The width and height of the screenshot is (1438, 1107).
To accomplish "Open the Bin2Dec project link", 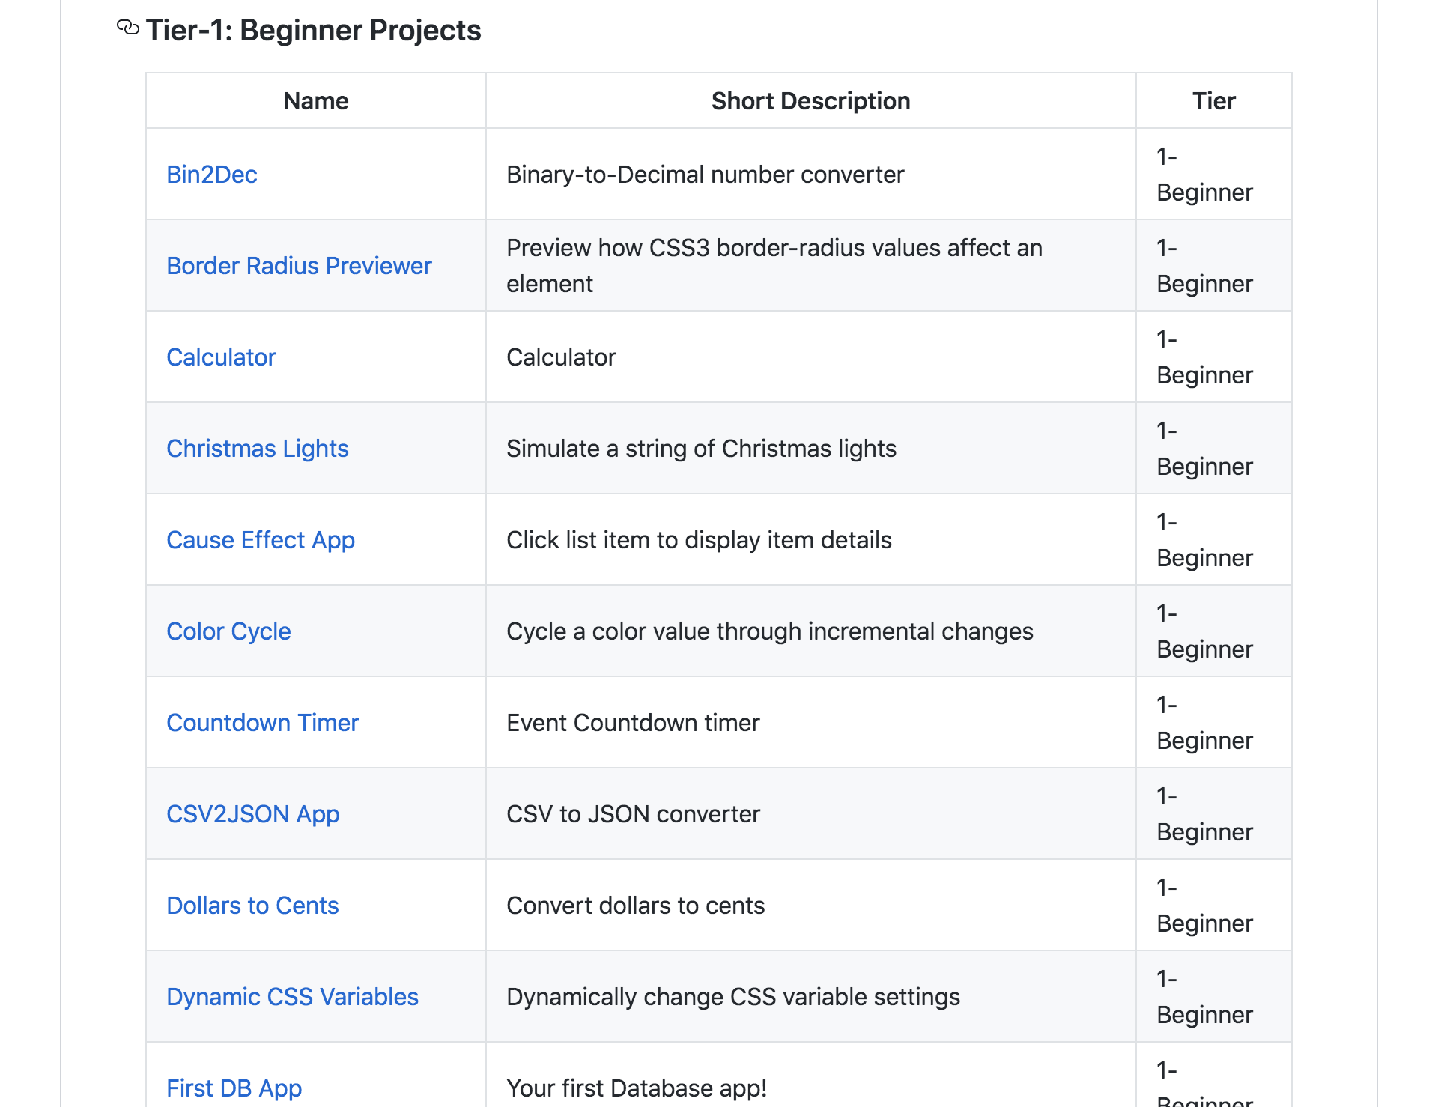I will click(x=211, y=175).
